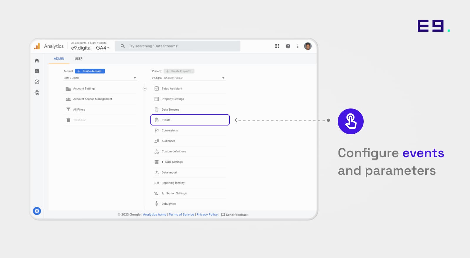This screenshot has width=470, height=258.
Task: Click the Account Access Management people icon
Action: [68, 99]
